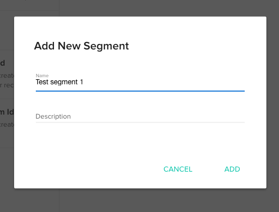Click partially hidden 'm Id' background heading
Image resolution: width=279 pixels, height=212 pixels.
[x=7, y=112]
